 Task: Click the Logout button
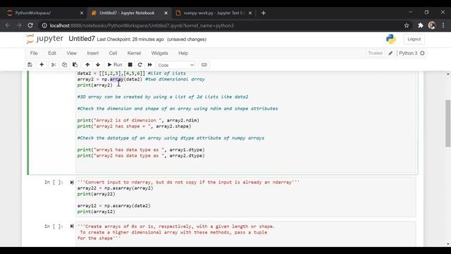[414, 40]
